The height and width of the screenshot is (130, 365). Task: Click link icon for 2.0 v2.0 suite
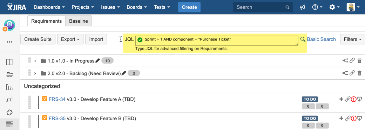click(x=352, y=73)
